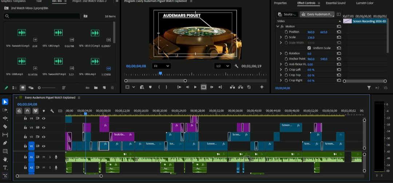
Task: Click the captions track CC icon
Action: (x=60, y=111)
